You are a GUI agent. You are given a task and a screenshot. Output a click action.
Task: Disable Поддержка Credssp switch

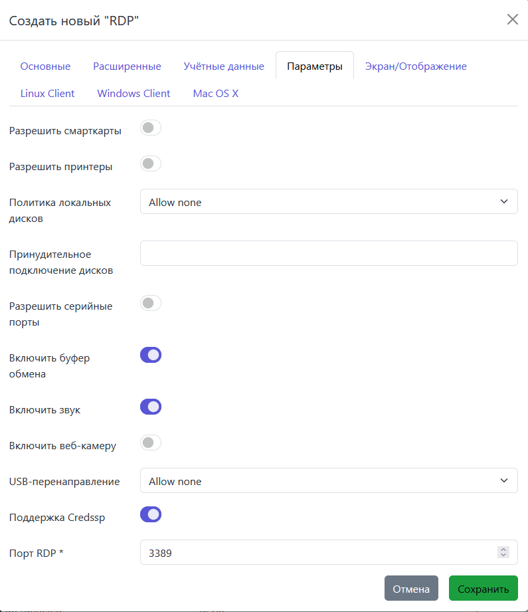tap(151, 515)
